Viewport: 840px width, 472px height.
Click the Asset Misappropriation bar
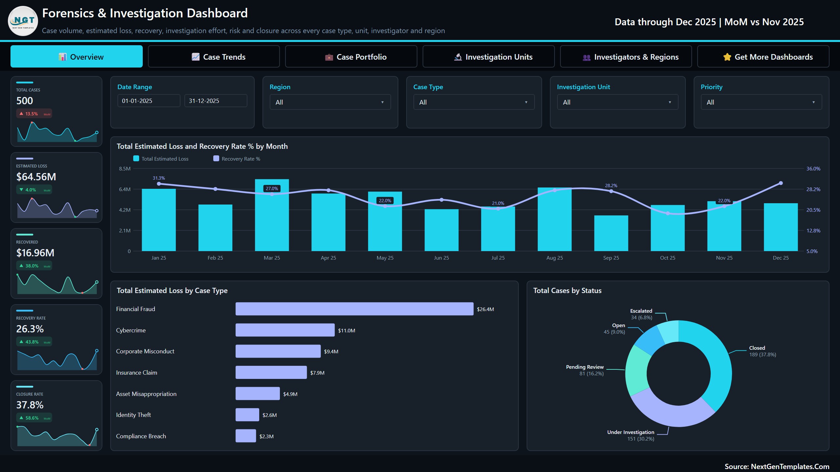(x=258, y=394)
